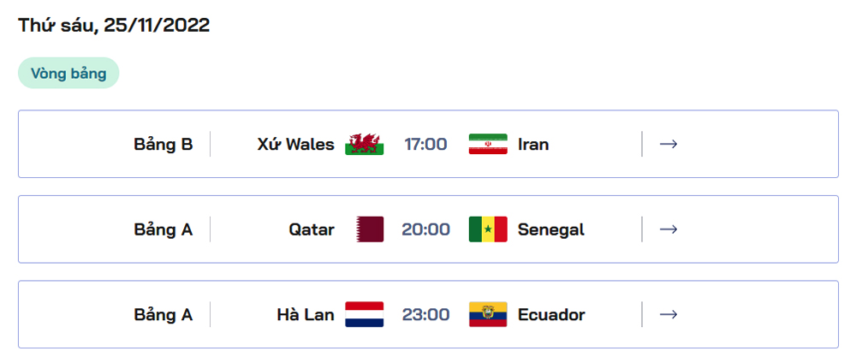The height and width of the screenshot is (357, 856).
Task: Click the Senegal flag icon
Action: [488, 229]
